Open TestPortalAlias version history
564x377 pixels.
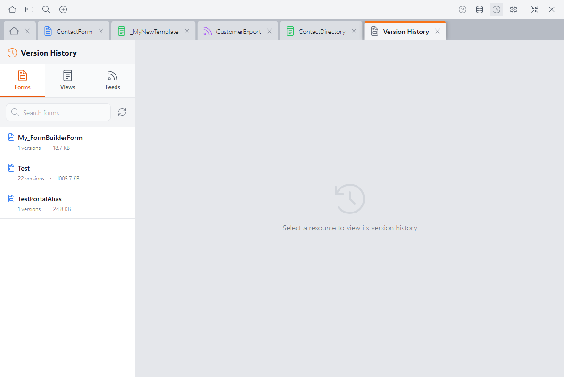67,203
